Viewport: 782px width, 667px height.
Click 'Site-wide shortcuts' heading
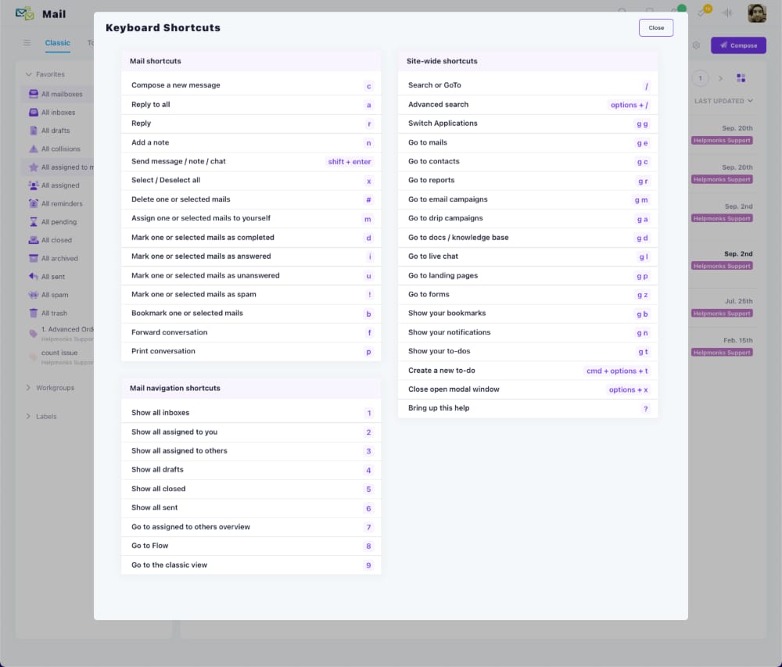point(441,61)
